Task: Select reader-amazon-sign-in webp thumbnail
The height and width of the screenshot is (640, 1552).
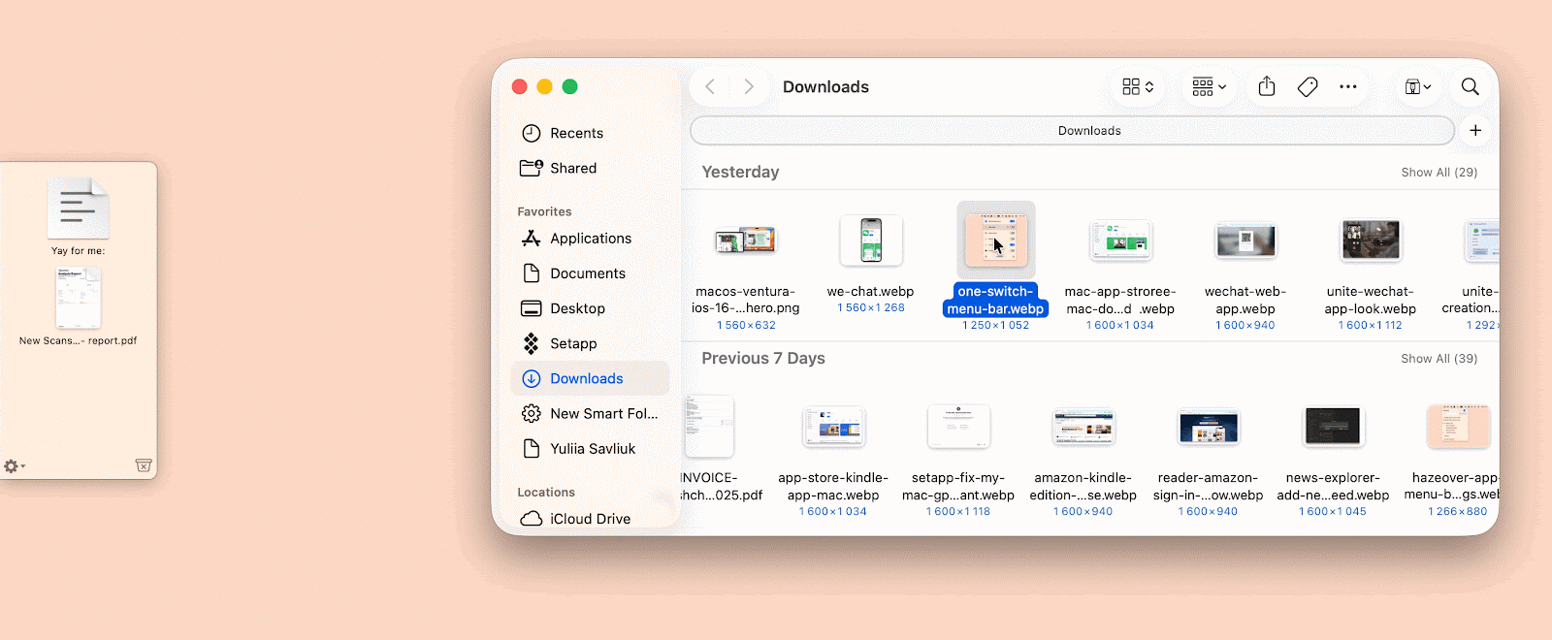Action: pos(1209,427)
